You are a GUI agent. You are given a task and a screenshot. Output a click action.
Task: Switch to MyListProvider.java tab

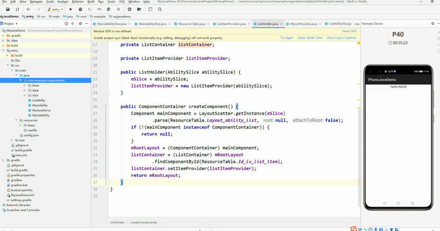303,24
